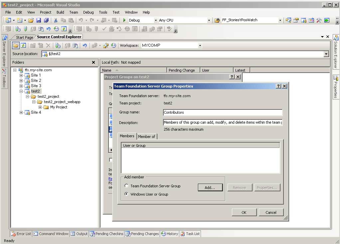Select the Team Foundation Server Group radio button

click(x=126, y=186)
